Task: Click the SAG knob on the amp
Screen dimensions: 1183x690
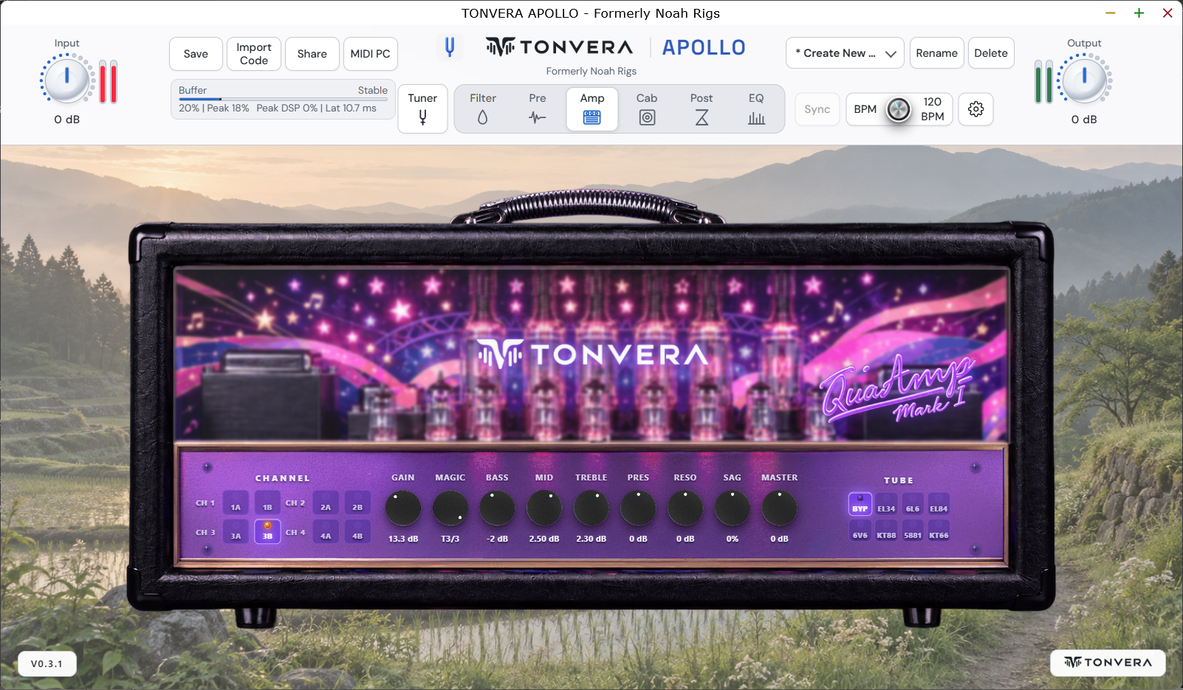Action: [x=733, y=508]
